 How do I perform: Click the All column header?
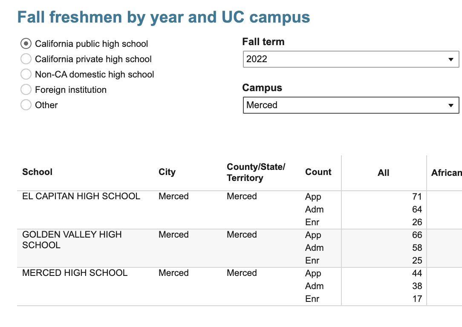coord(384,172)
